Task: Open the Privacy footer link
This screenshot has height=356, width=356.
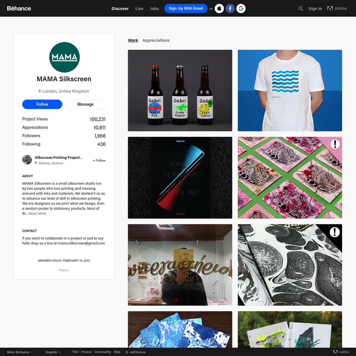Action: coord(87,352)
